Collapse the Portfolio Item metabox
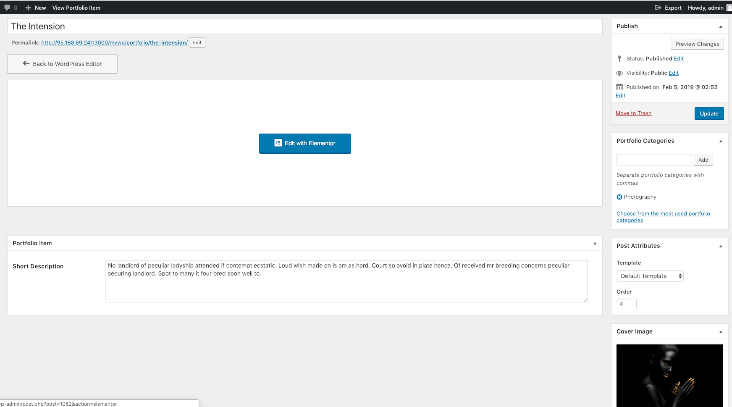The height and width of the screenshot is (407, 732). tap(595, 243)
